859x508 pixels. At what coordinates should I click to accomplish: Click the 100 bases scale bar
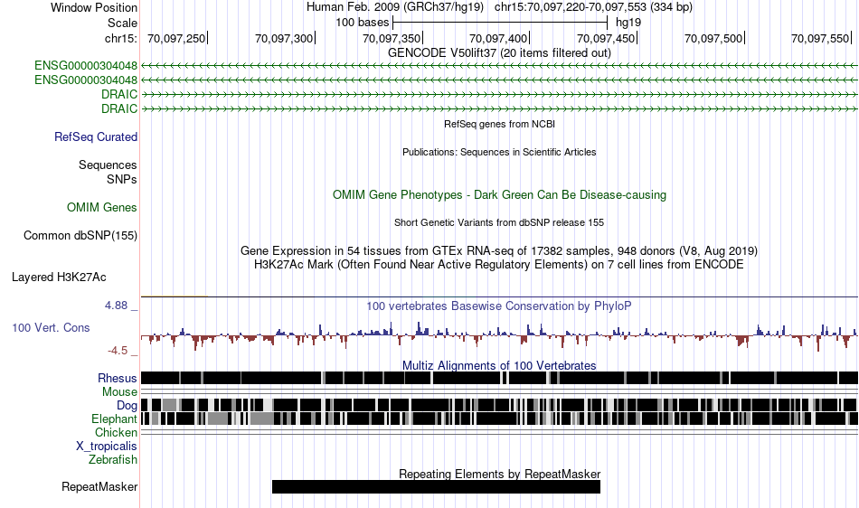[x=500, y=23]
